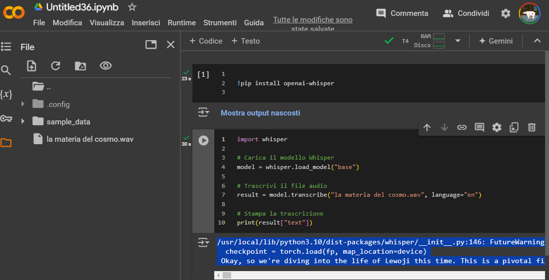Expand the sample_data folder
The image size is (549, 280).
pyautogui.click(x=23, y=121)
